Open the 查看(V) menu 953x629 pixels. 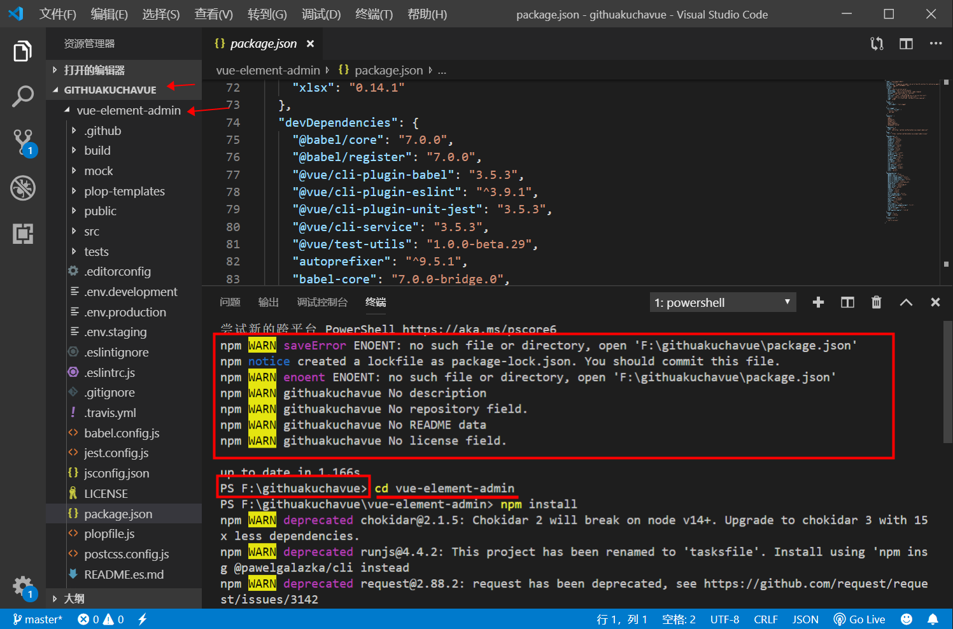coord(214,14)
